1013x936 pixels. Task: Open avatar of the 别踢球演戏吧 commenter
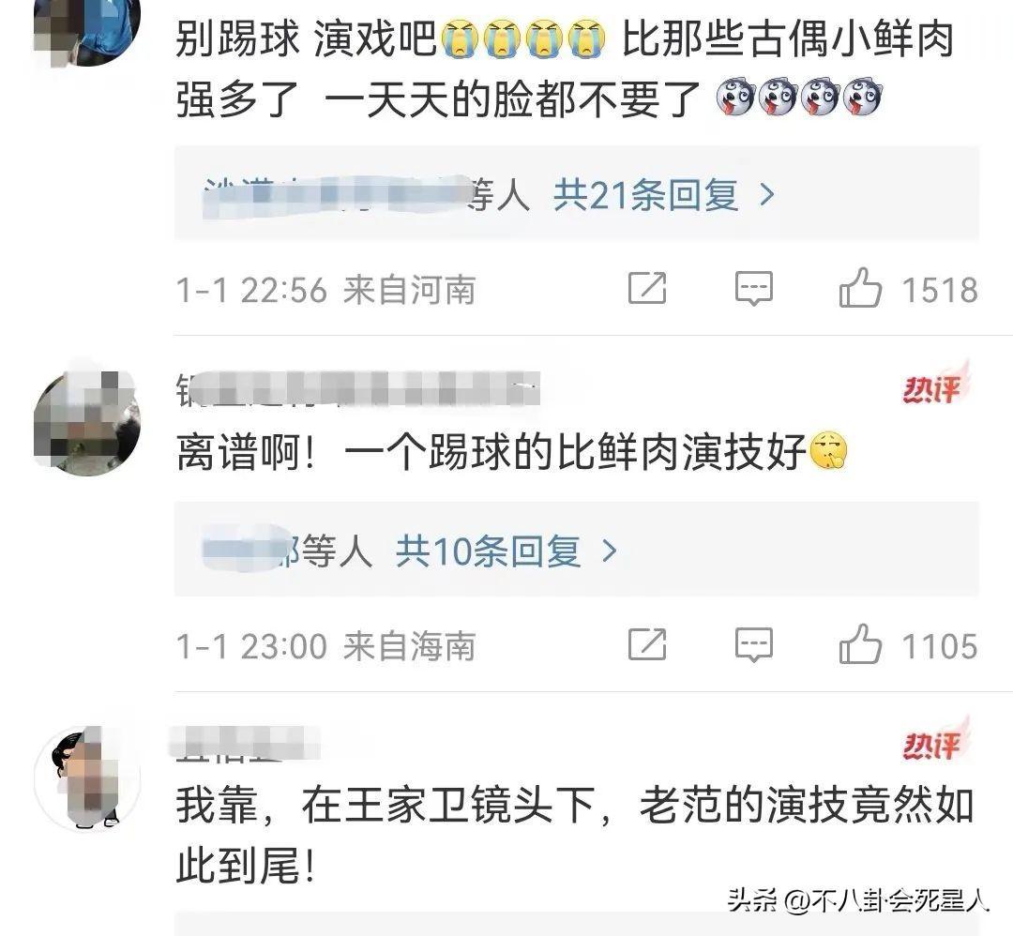click(87, 29)
